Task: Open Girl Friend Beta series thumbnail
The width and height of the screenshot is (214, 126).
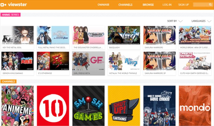Action: pos(89,61)
